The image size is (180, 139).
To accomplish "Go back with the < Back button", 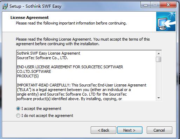I will coord(103,130).
